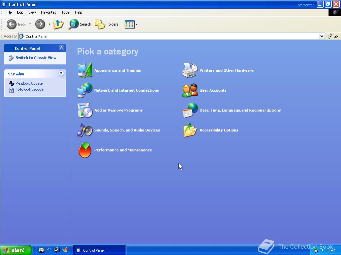The image size is (341, 255).
Task: Click the Comments? link in title bar
Action: [x=305, y=5]
